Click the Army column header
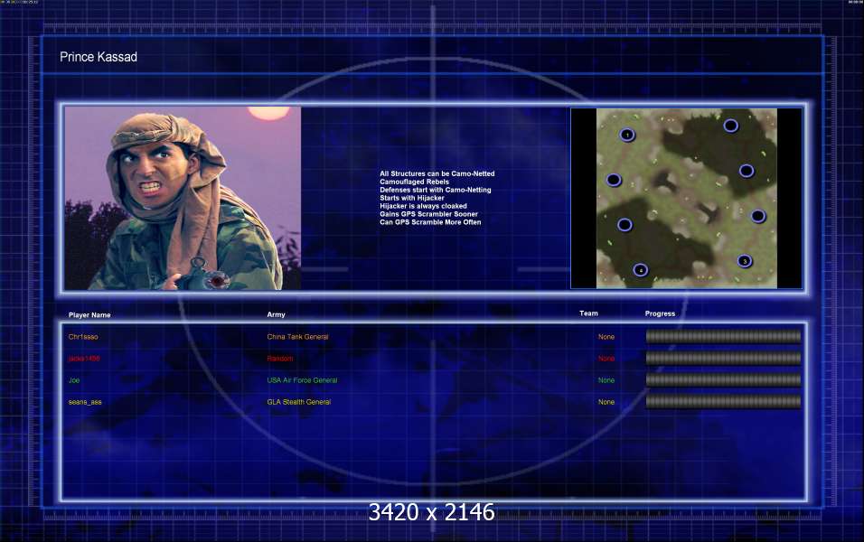This screenshot has height=542, width=864. coord(276,314)
